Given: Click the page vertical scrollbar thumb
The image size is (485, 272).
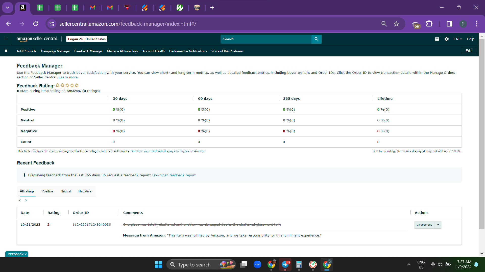Looking at the screenshot, I should (x=482, y=133).
